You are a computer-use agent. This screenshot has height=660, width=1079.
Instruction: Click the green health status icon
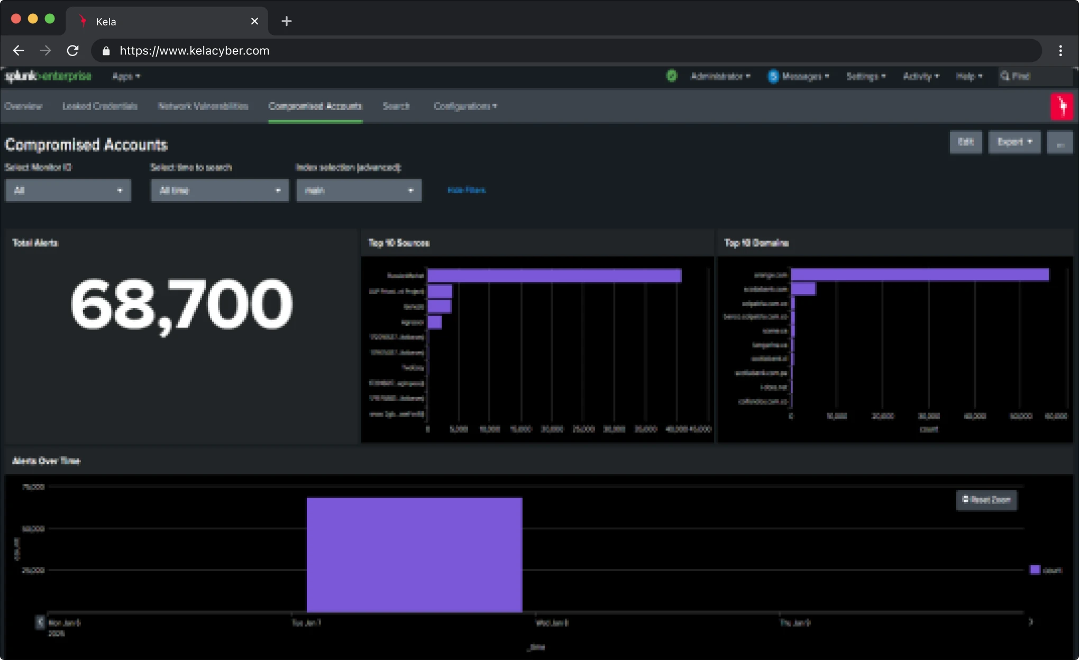pyautogui.click(x=671, y=76)
